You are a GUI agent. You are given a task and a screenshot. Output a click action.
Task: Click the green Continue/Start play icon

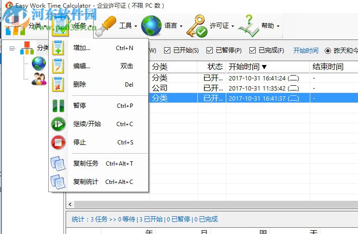click(x=58, y=124)
